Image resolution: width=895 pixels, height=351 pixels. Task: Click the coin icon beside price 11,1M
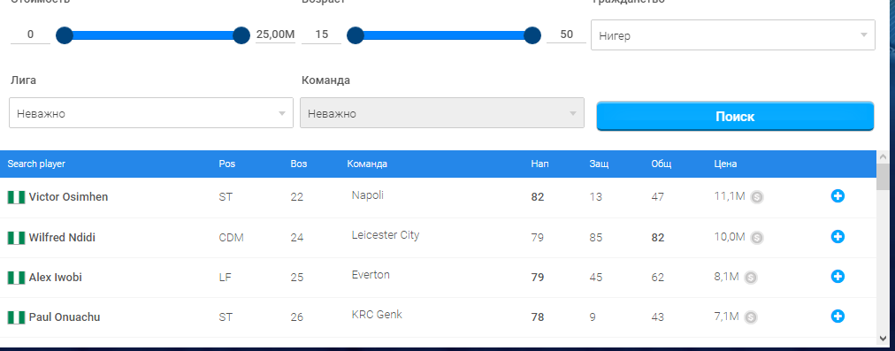coord(757,197)
